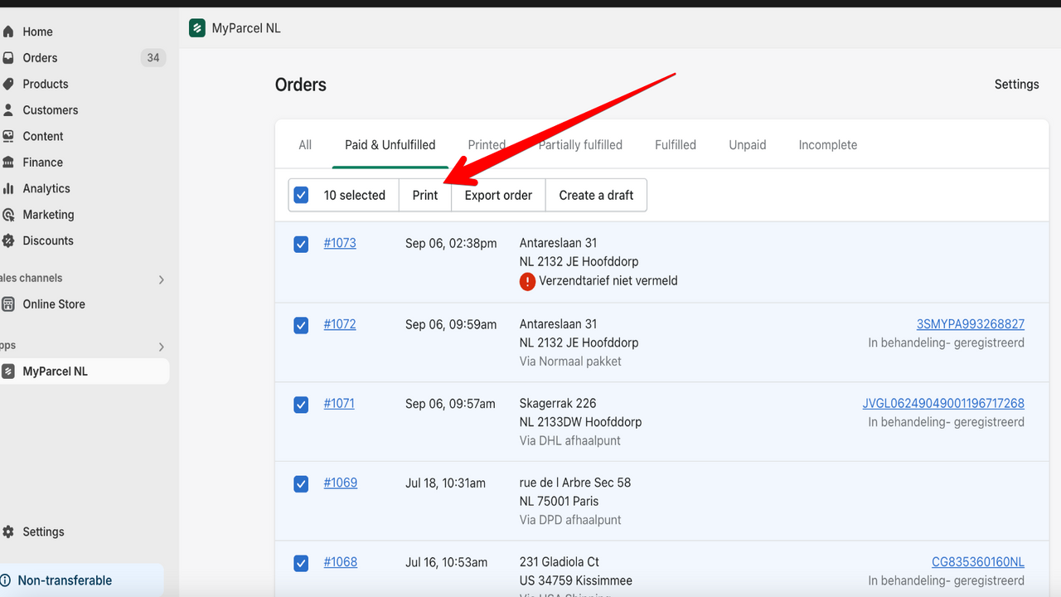This screenshot has height=597, width=1061.
Task: Open tracking link JVGL06249049001196717268
Action: pos(943,404)
